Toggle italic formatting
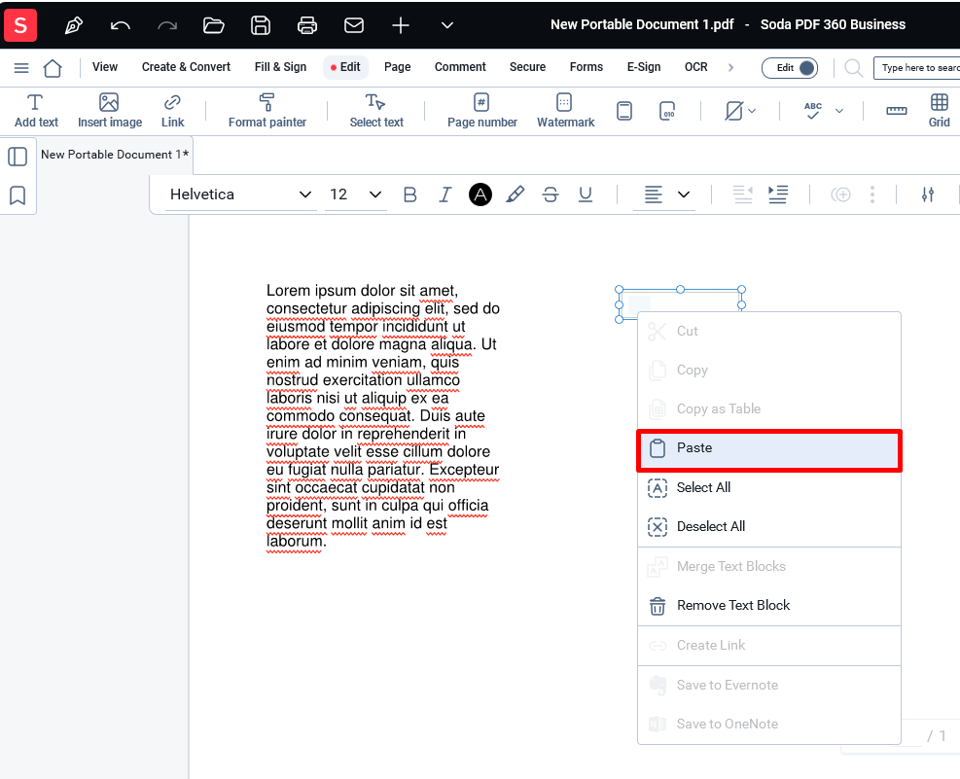The height and width of the screenshot is (779, 960). pos(445,195)
